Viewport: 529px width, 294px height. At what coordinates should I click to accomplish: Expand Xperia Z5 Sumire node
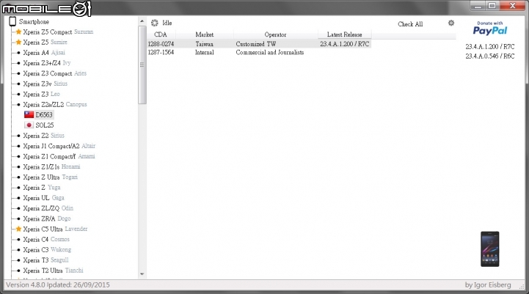pos(45,42)
